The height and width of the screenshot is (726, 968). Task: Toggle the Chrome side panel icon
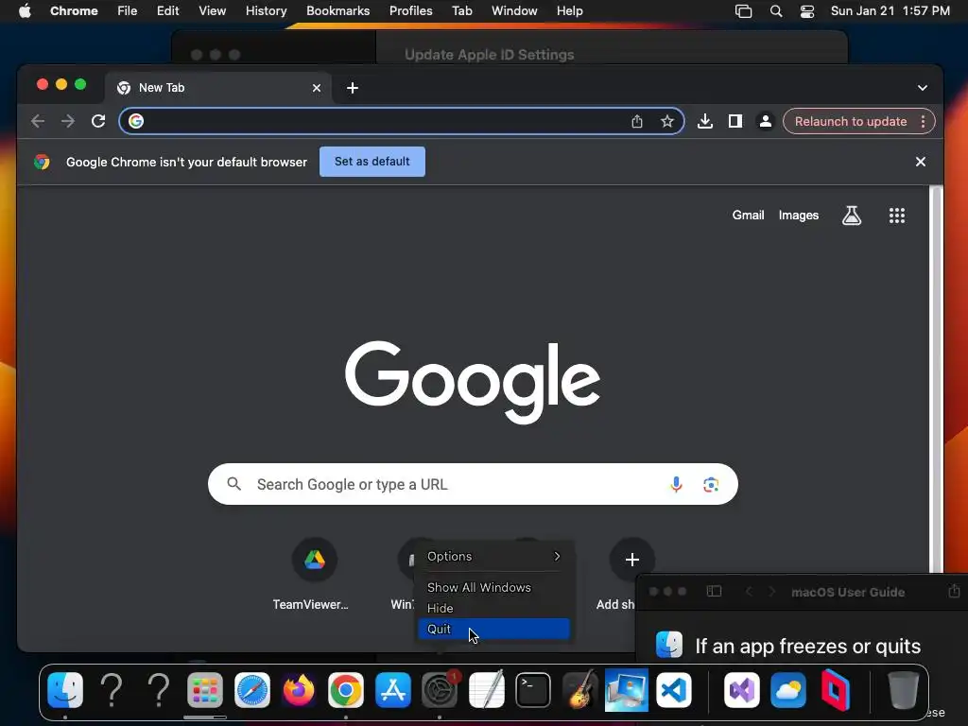pyautogui.click(x=735, y=122)
